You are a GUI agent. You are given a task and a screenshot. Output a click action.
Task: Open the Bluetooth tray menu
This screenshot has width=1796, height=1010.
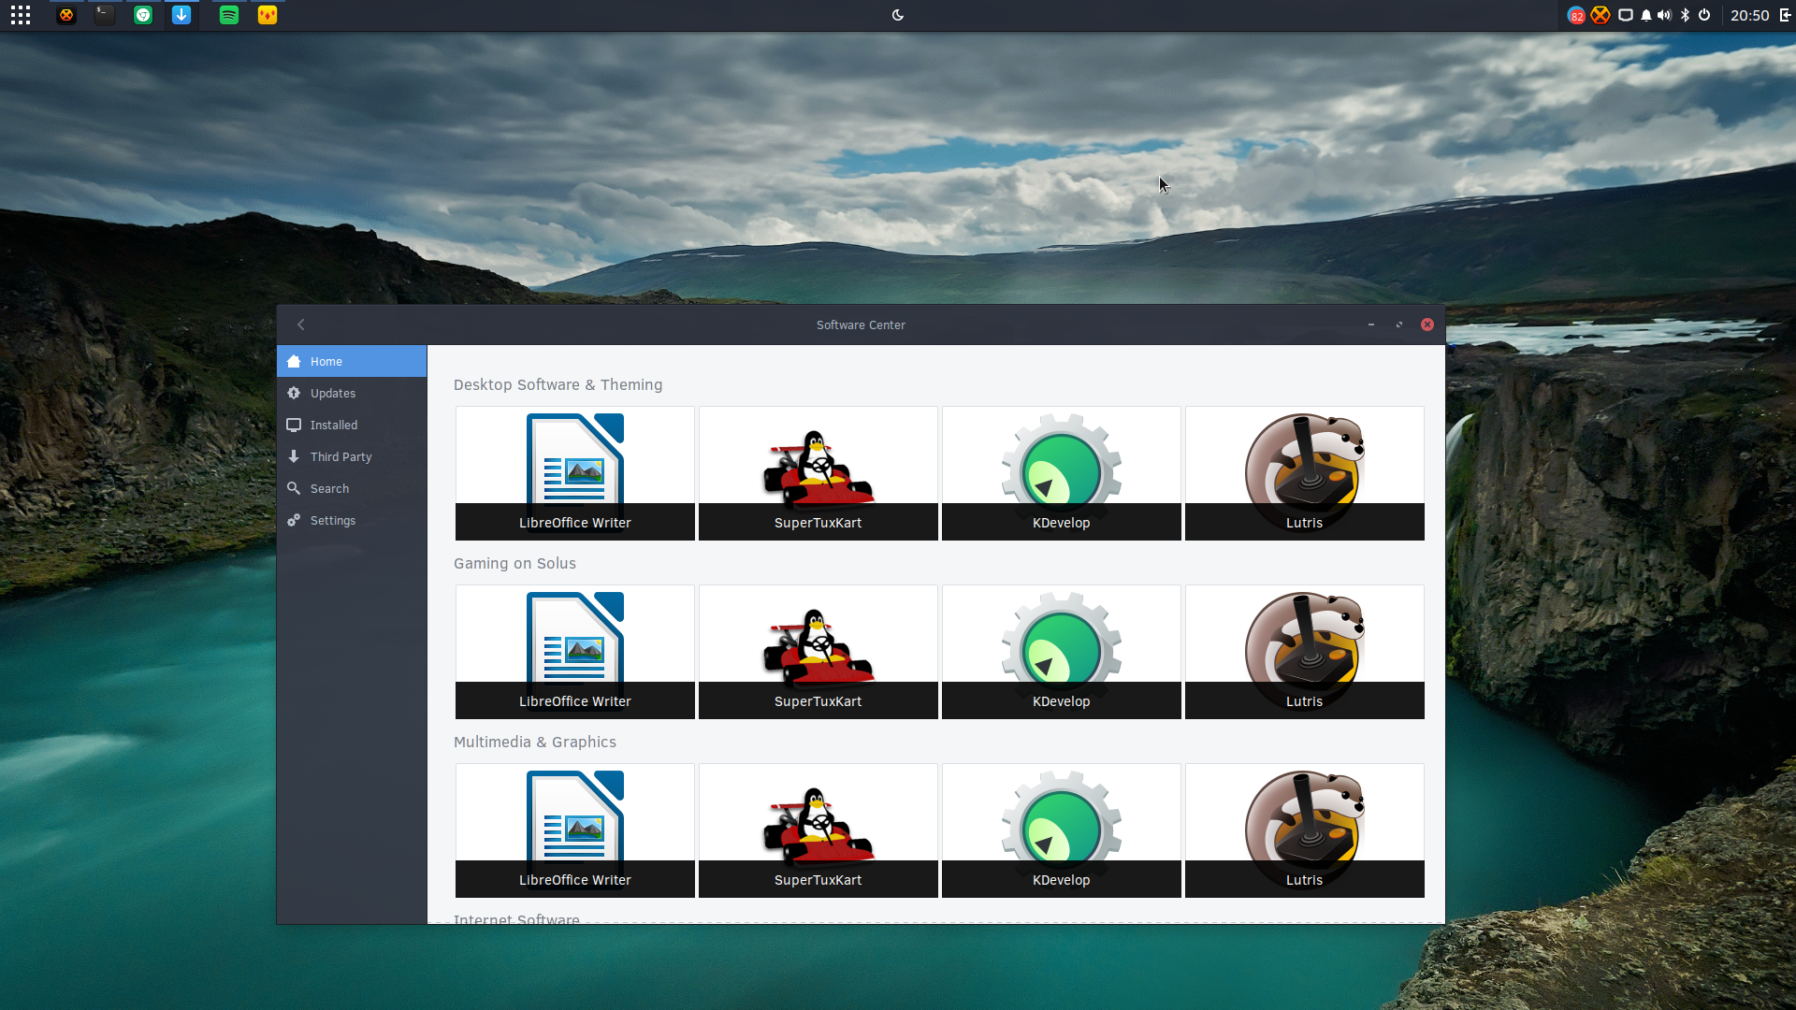[1686, 15]
